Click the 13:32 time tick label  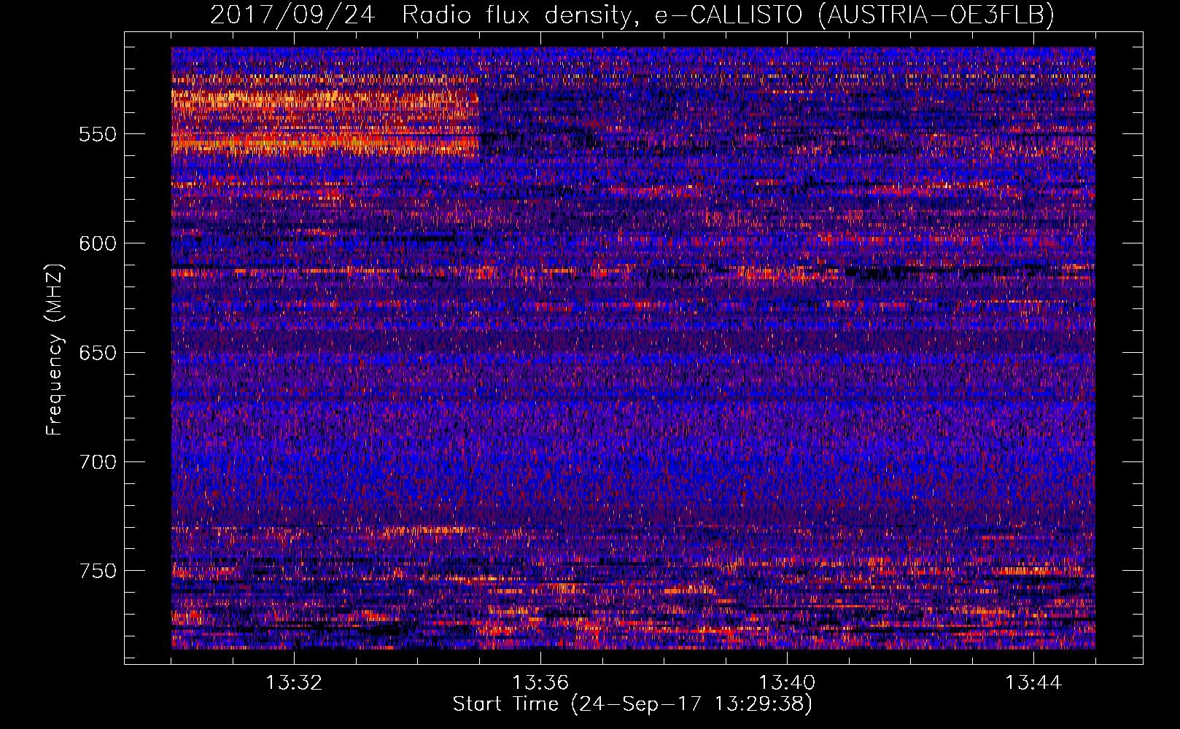pyautogui.click(x=294, y=683)
